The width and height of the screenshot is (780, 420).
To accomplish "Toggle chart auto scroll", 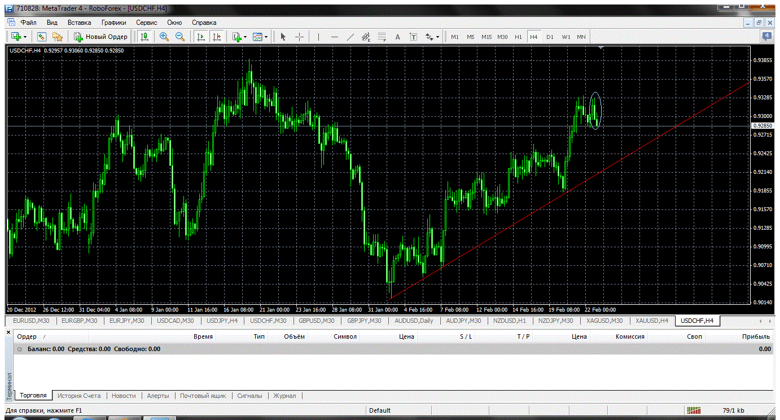I will click(200, 37).
